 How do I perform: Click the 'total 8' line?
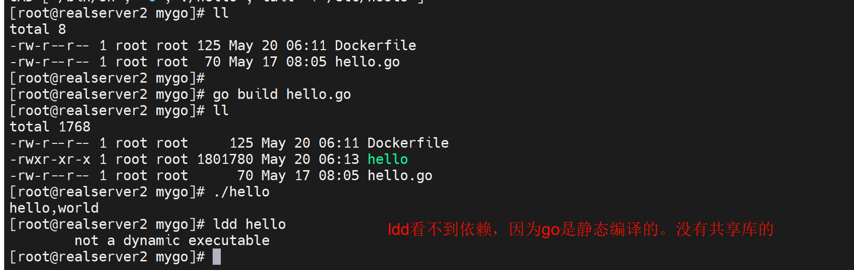point(38,29)
